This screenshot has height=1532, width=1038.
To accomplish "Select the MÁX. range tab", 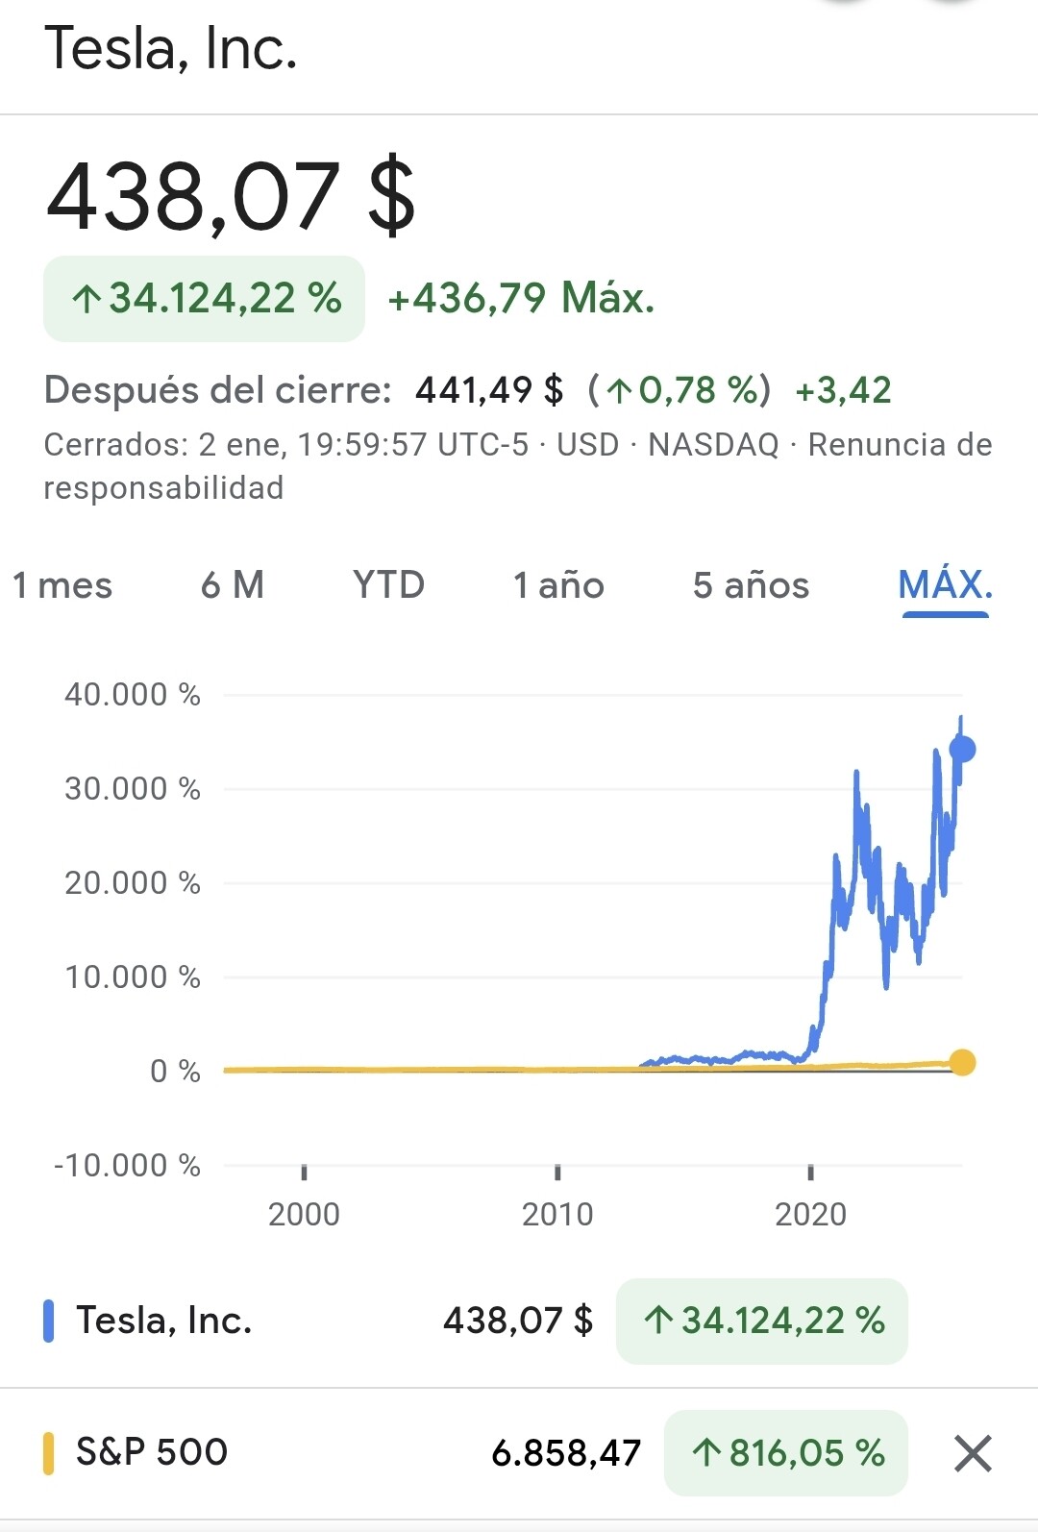I will coord(945,585).
